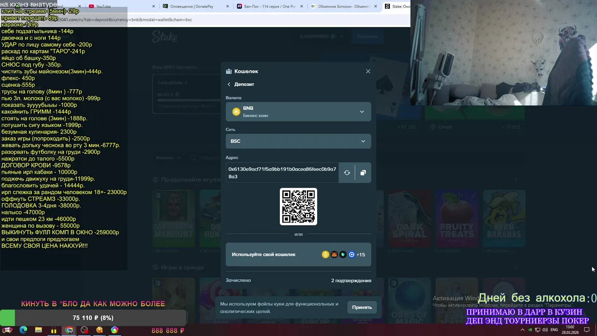Click the deposit address text field
The height and width of the screenshot is (336, 597).
(x=282, y=173)
